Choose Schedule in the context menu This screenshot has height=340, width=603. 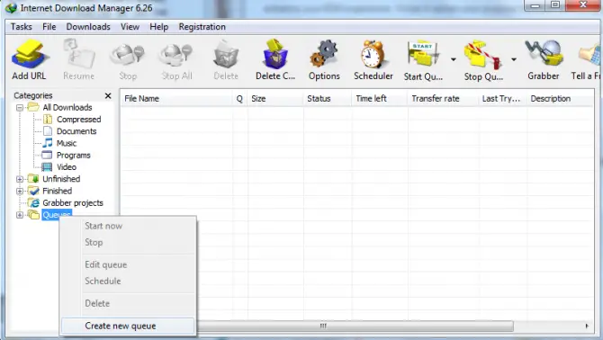point(128,281)
